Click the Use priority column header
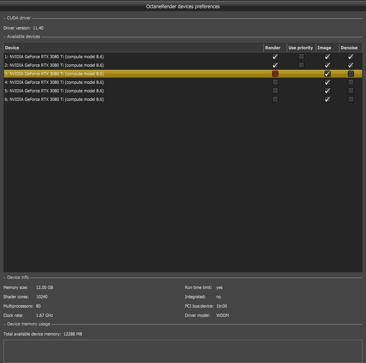Image resolution: width=366 pixels, height=363 pixels. 300,48
